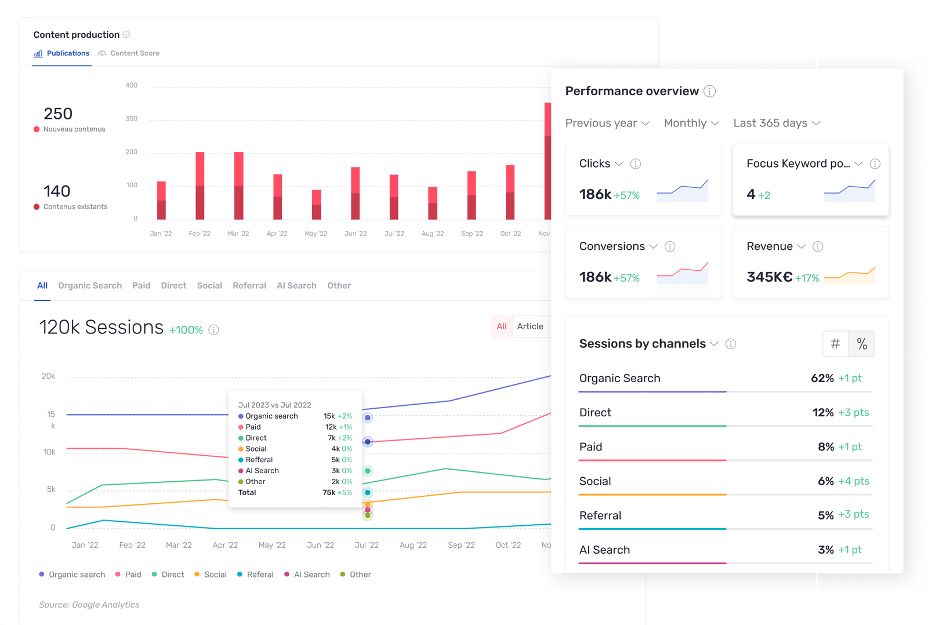Click the Paid channel progress bar

click(726, 460)
